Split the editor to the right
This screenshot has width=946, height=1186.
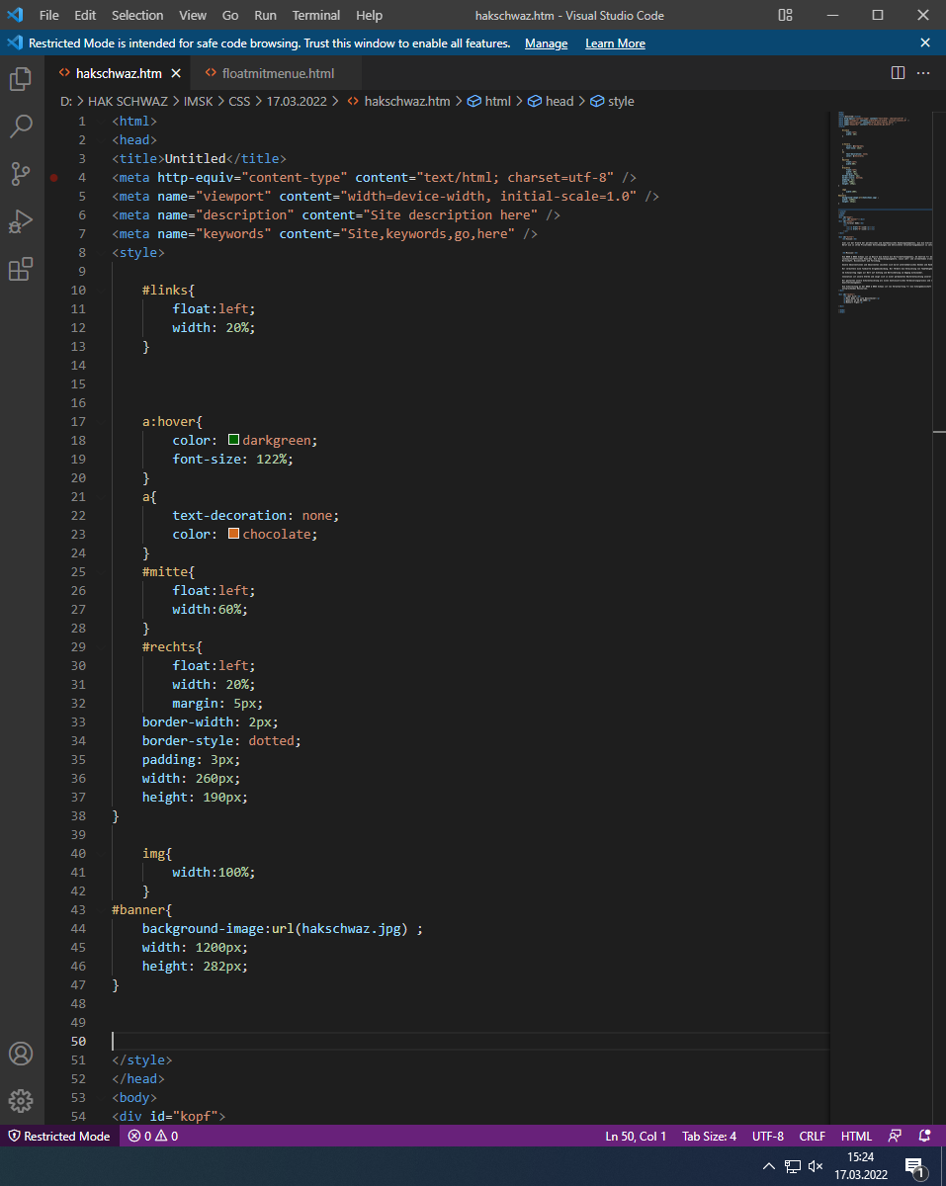[898, 73]
